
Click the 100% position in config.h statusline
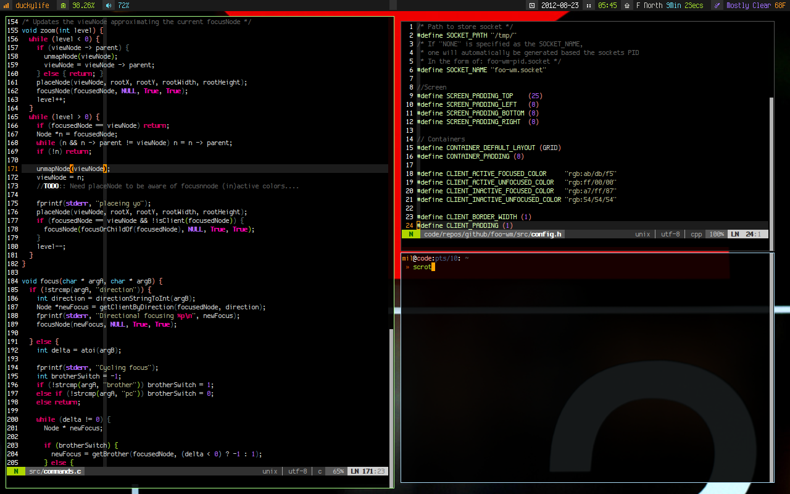click(x=717, y=234)
